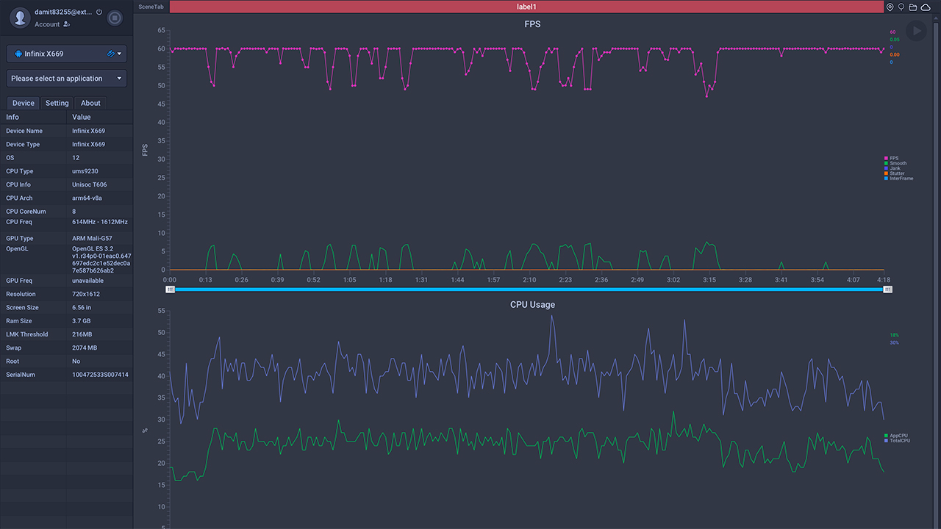Toggle the TotalCPU series in CPU legend
The height and width of the screenshot is (529, 941).
899,441
